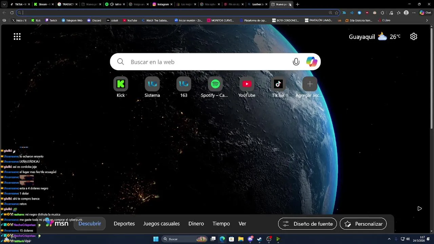434x244 pixels.
Task: Open the media control music icon
Action: (x=391, y=13)
